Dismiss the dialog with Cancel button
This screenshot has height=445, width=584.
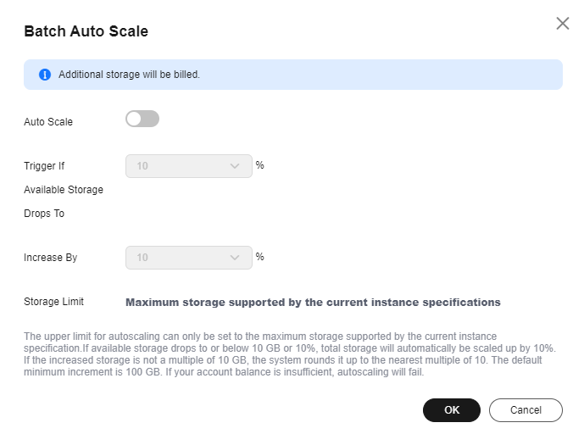point(526,410)
